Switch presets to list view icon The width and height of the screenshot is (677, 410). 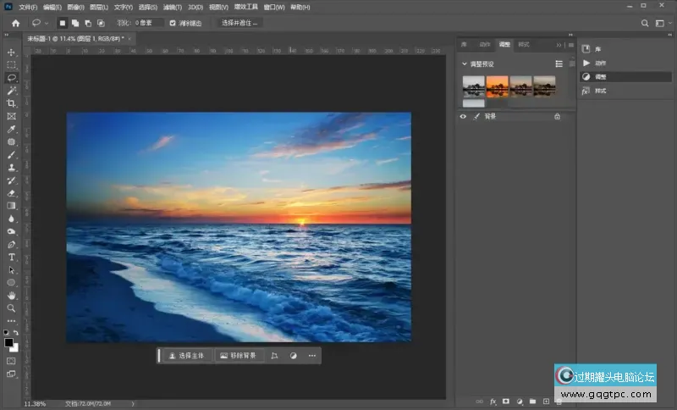coord(559,64)
